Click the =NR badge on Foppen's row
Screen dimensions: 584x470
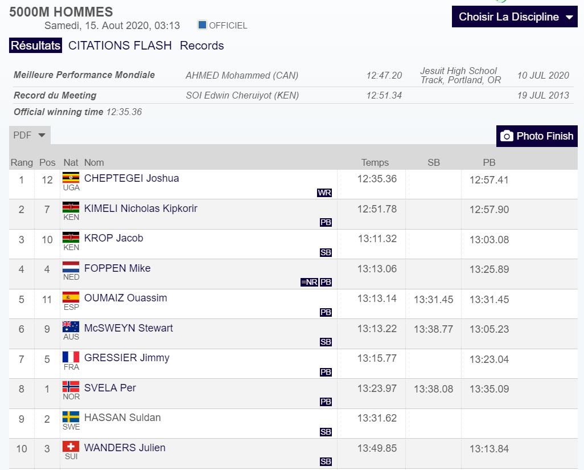[309, 282]
